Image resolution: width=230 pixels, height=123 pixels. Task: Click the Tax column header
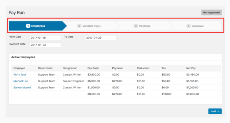(x=164, y=68)
